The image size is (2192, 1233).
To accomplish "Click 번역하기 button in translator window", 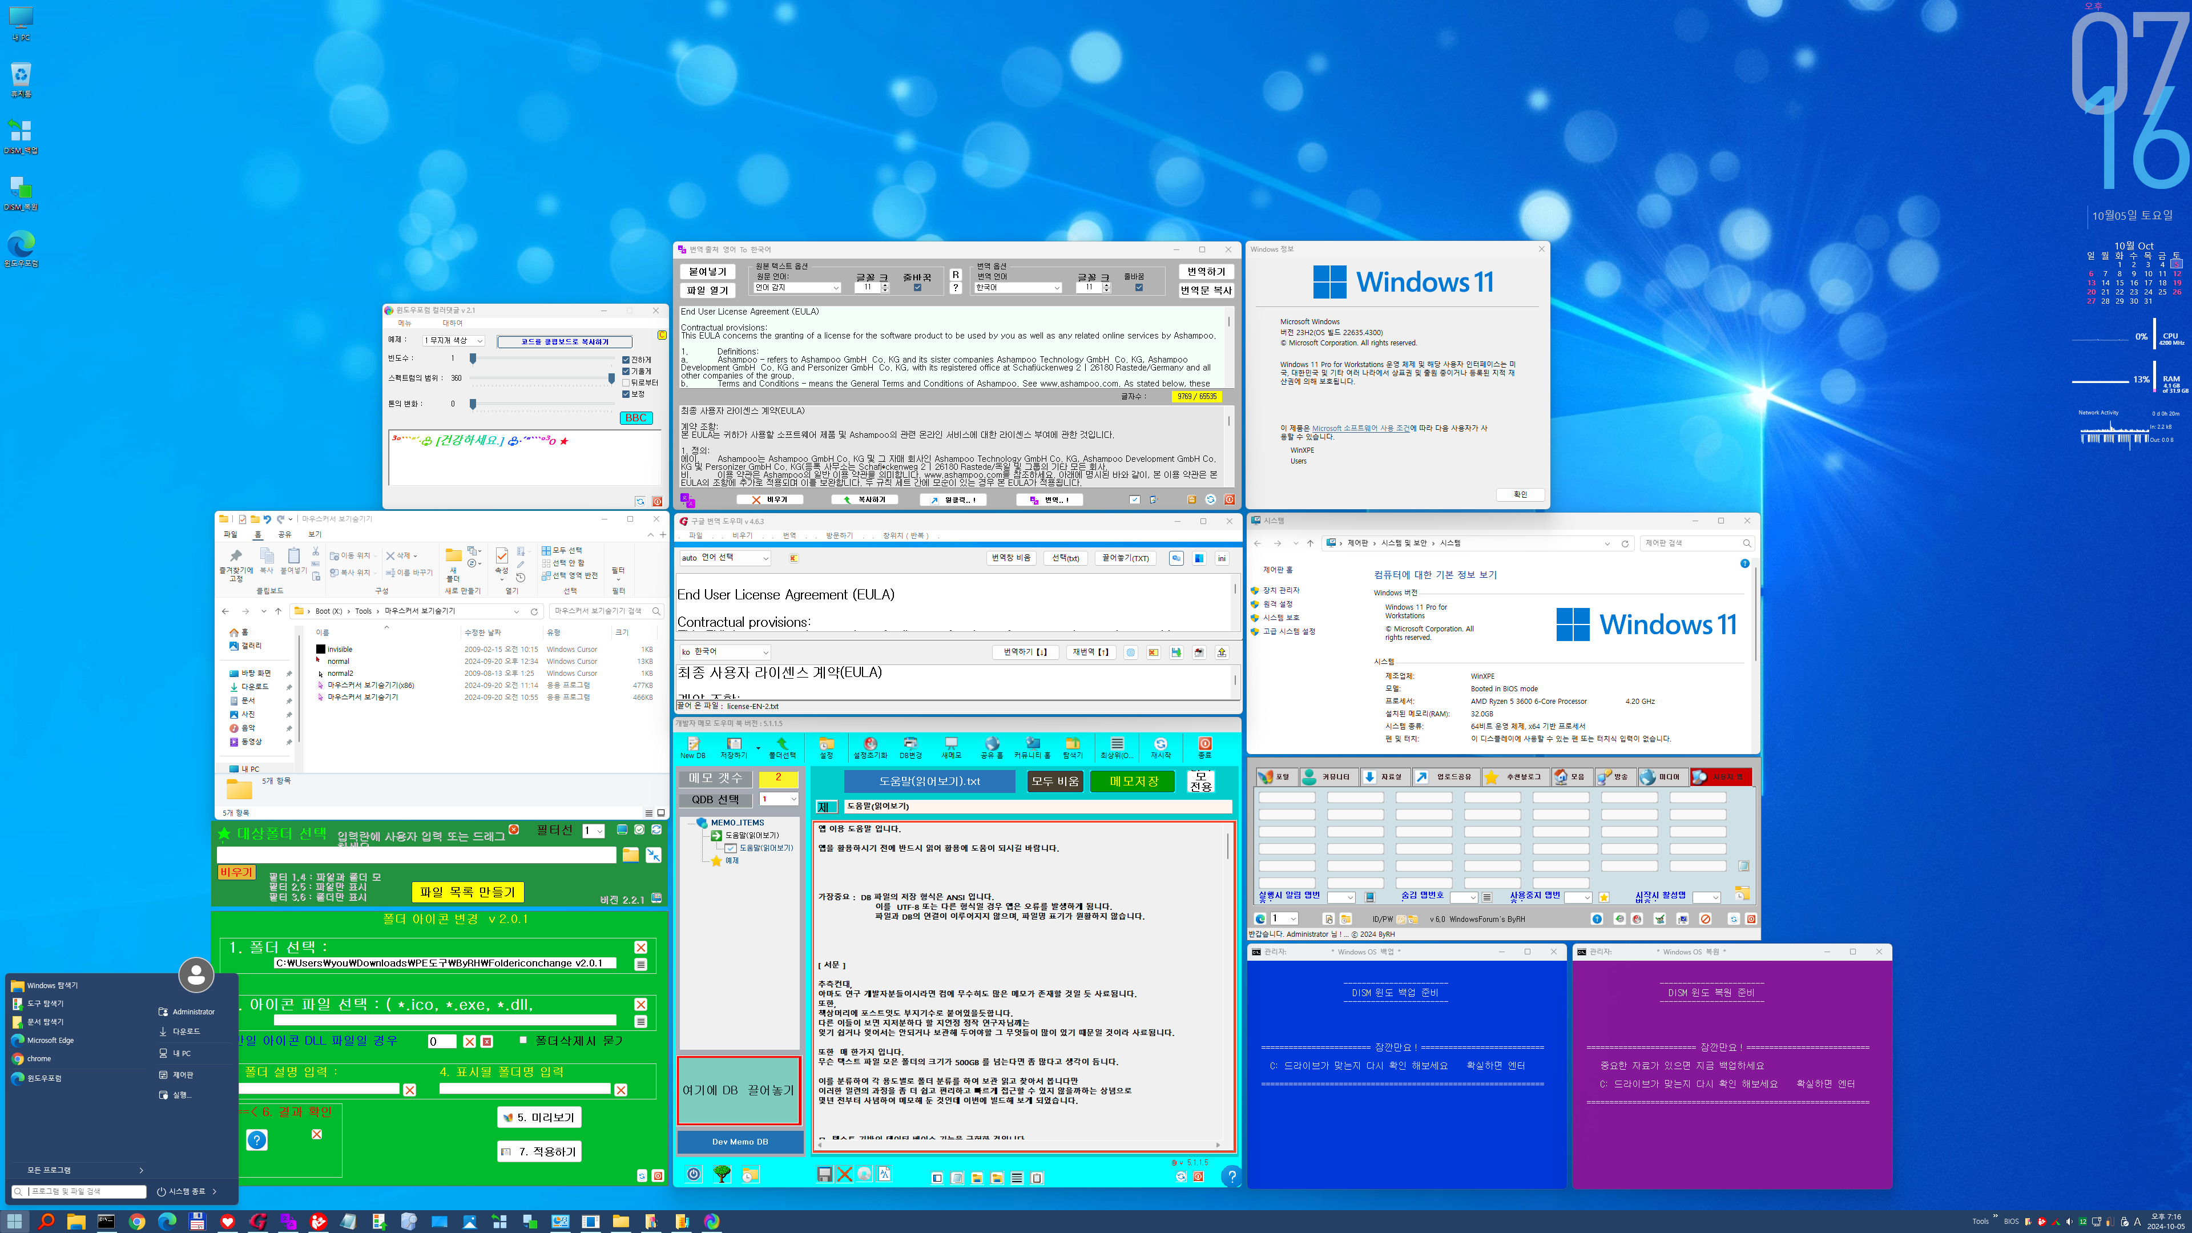I will [1206, 272].
